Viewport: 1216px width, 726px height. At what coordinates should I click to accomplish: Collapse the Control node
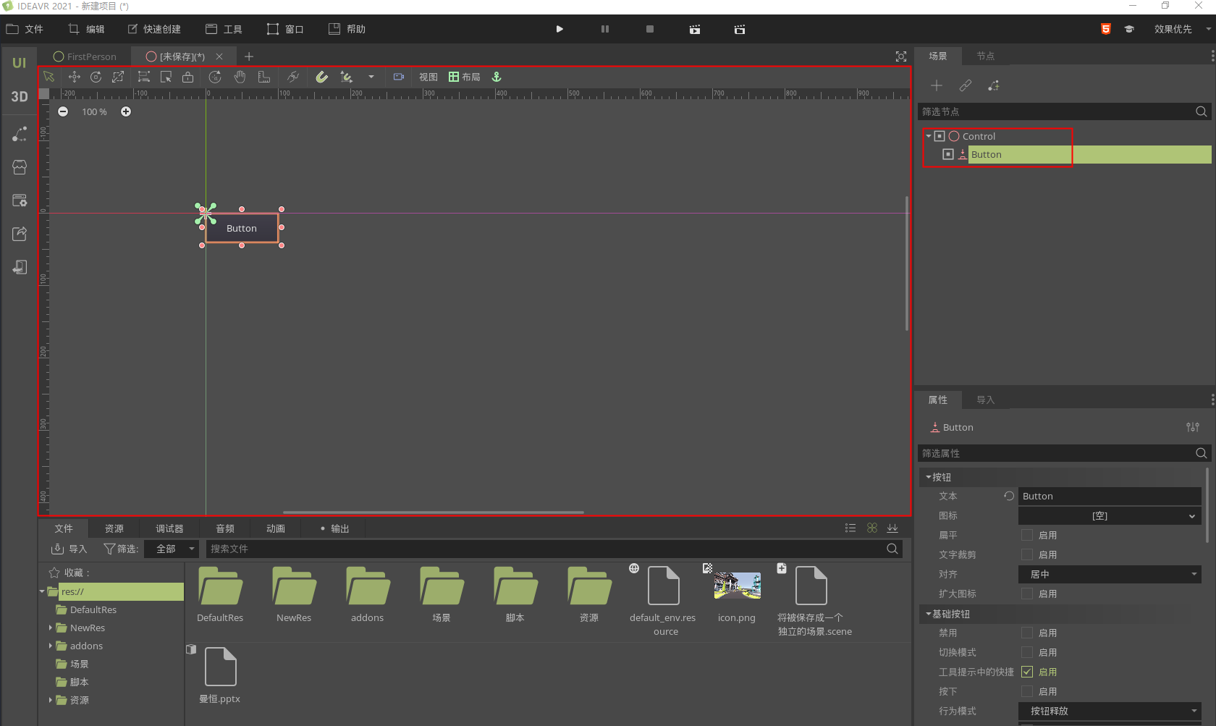pyautogui.click(x=929, y=136)
